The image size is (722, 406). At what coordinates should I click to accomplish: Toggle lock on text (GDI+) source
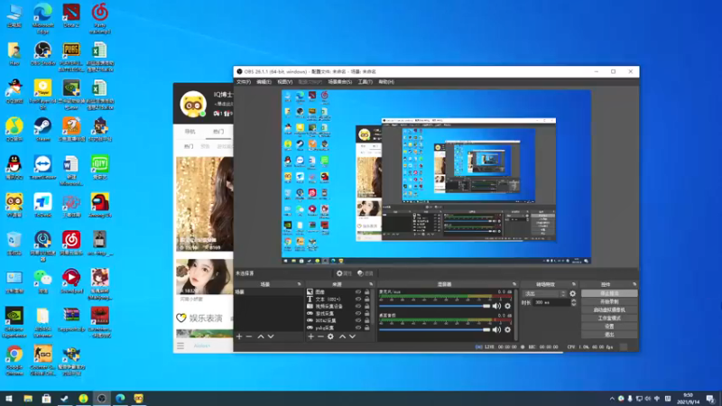367,299
